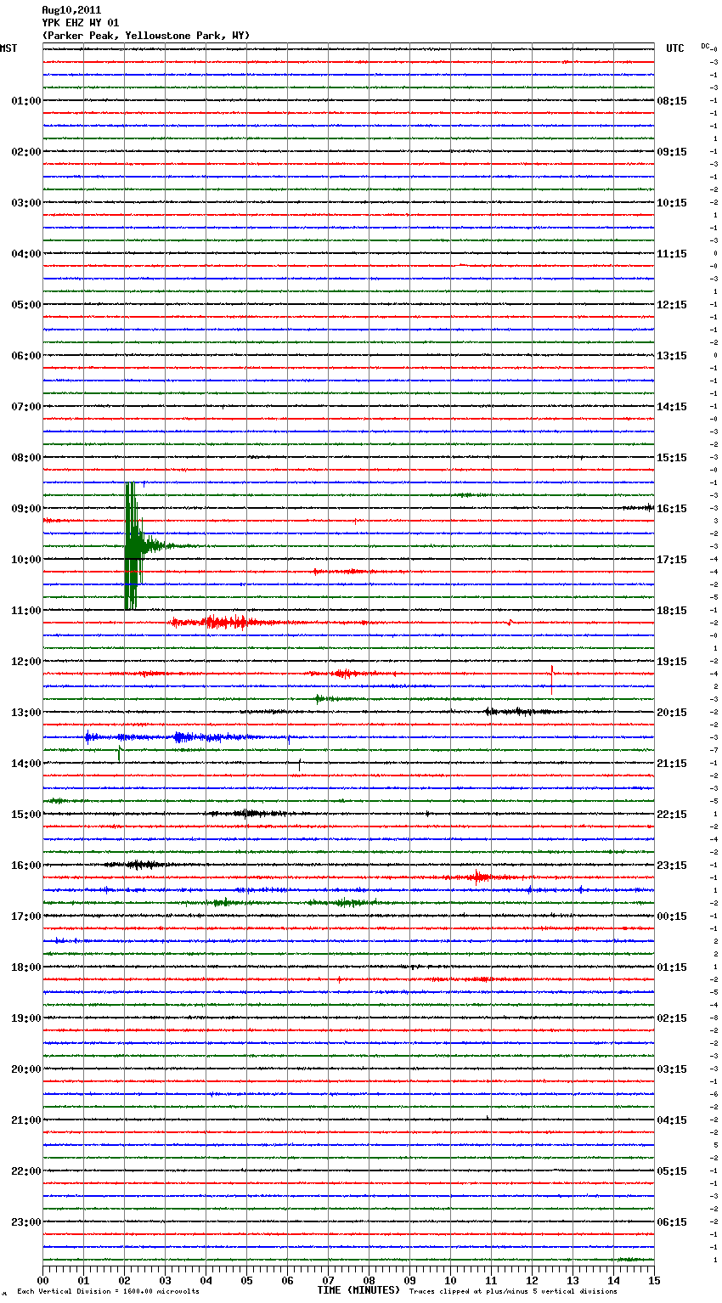722x1303 pixels.
Task: Select the 14:00 MST row label
Action: tap(26, 764)
